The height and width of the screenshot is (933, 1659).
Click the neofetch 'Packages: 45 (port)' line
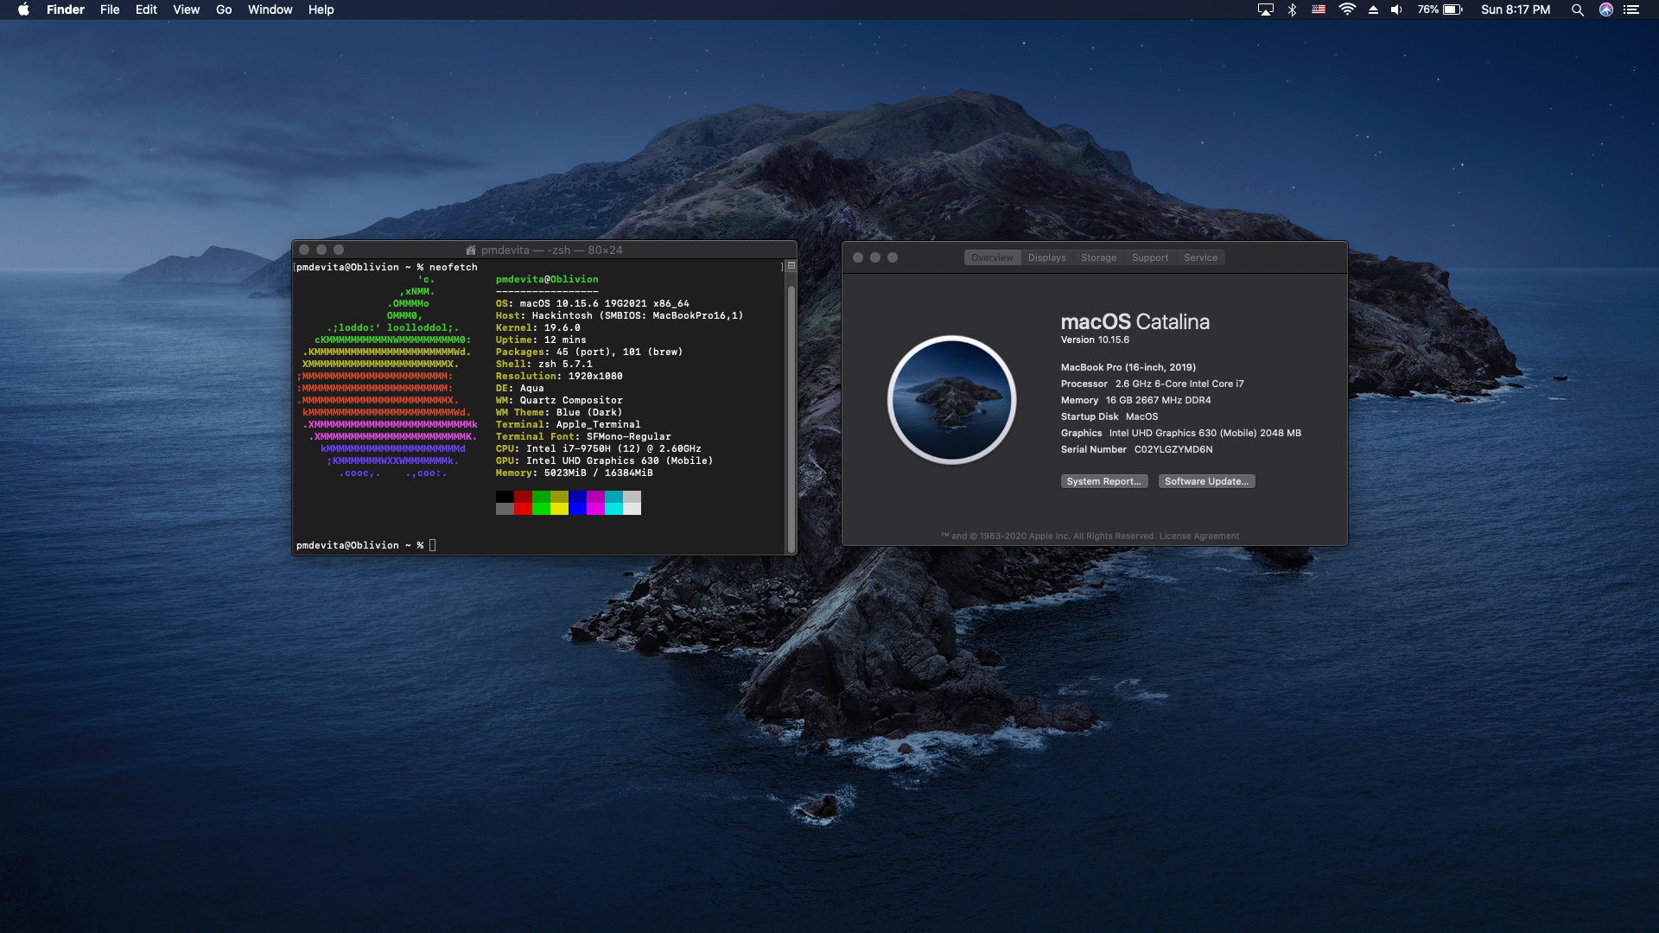pyautogui.click(x=589, y=352)
